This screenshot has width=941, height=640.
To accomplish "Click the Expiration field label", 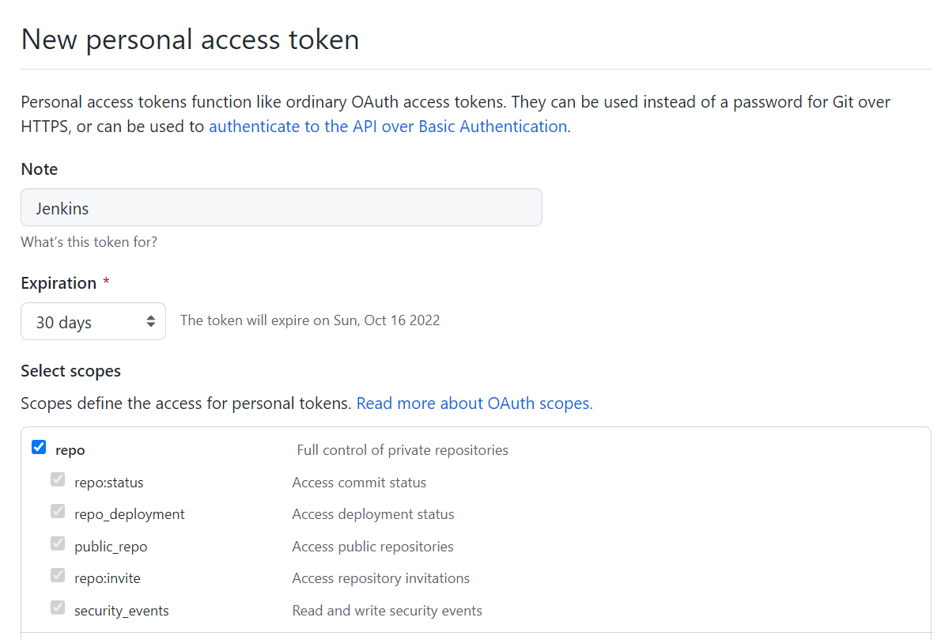I will [59, 283].
